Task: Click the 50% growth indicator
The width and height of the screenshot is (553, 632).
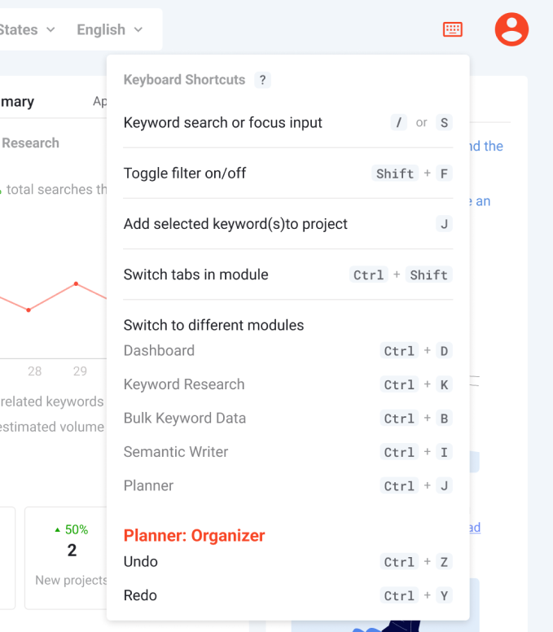Action: point(72,529)
